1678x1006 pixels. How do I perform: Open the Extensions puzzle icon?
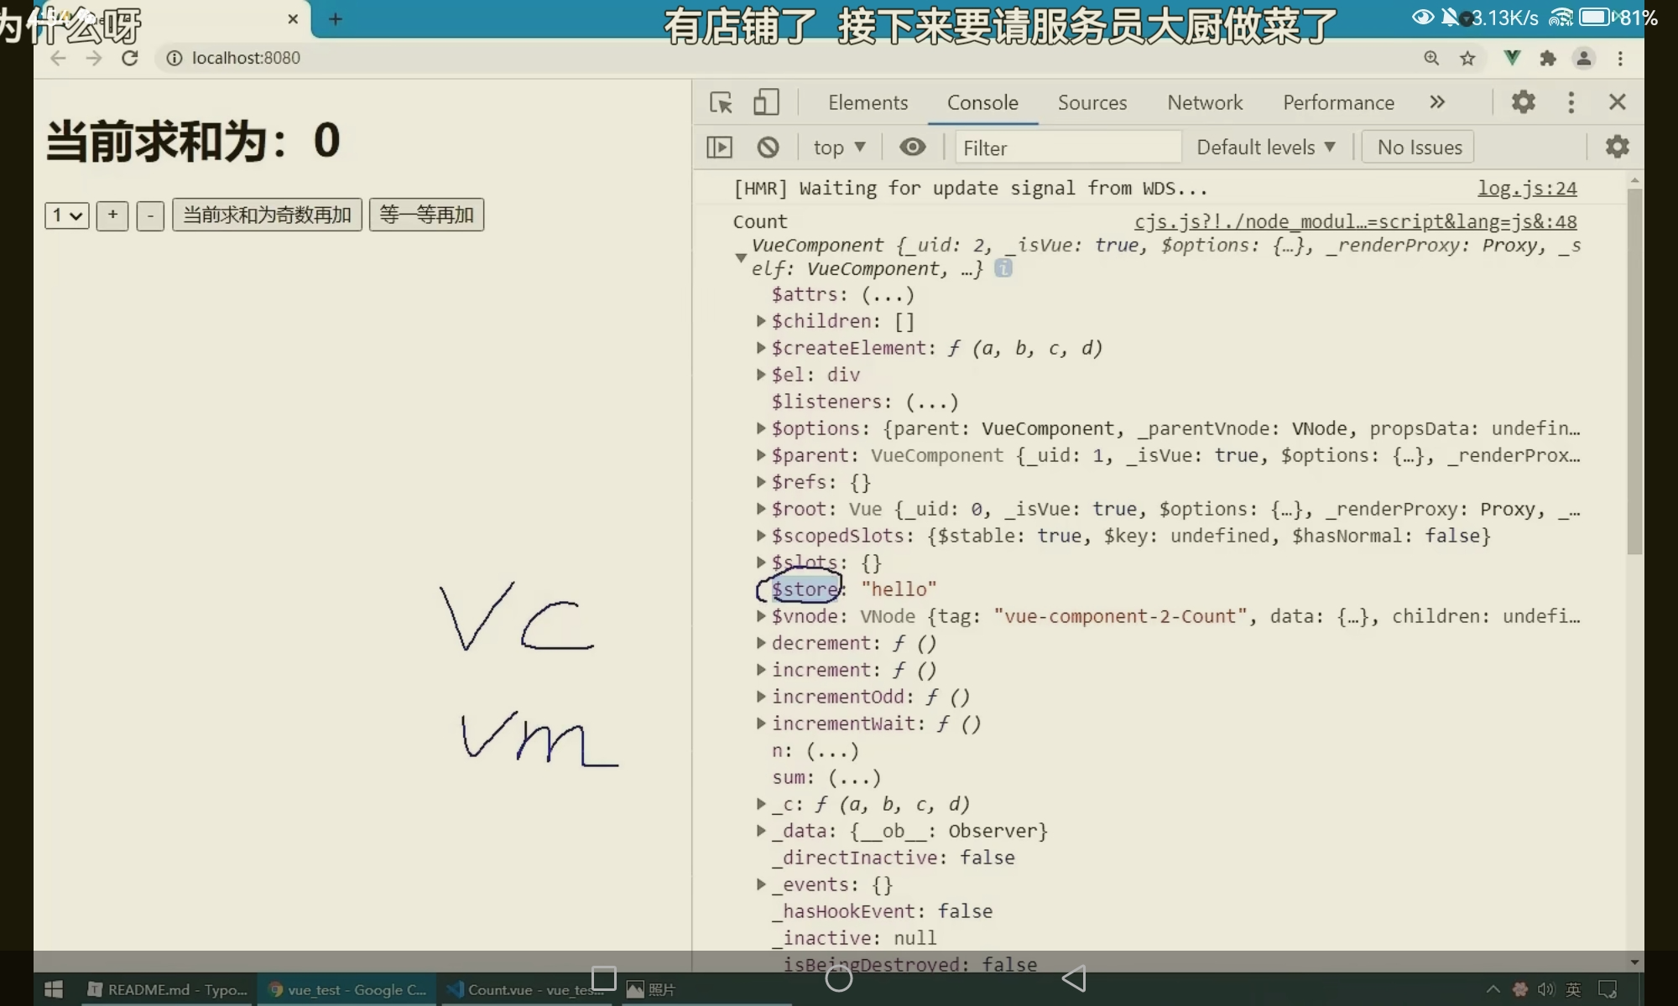click(1548, 58)
